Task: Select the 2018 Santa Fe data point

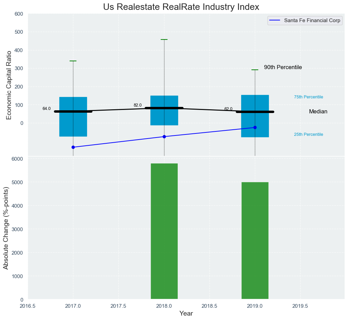Action: pyautogui.click(x=164, y=137)
